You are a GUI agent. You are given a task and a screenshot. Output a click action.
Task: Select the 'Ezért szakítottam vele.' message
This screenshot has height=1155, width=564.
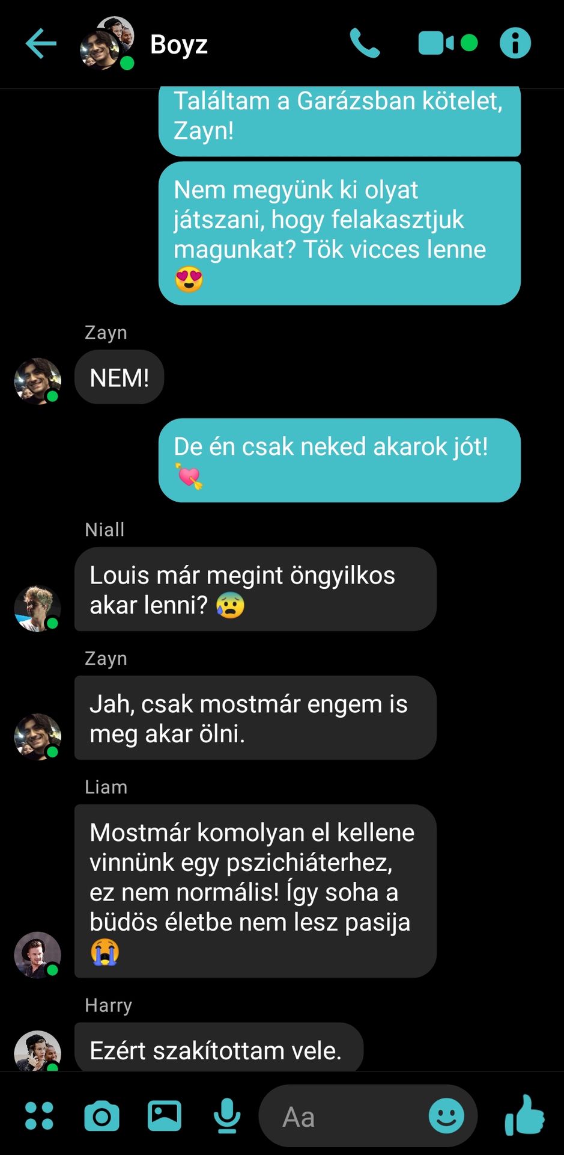pos(219,1048)
